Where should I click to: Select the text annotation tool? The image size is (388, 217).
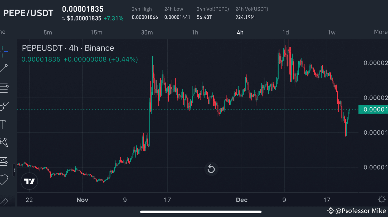pyautogui.click(x=3, y=125)
